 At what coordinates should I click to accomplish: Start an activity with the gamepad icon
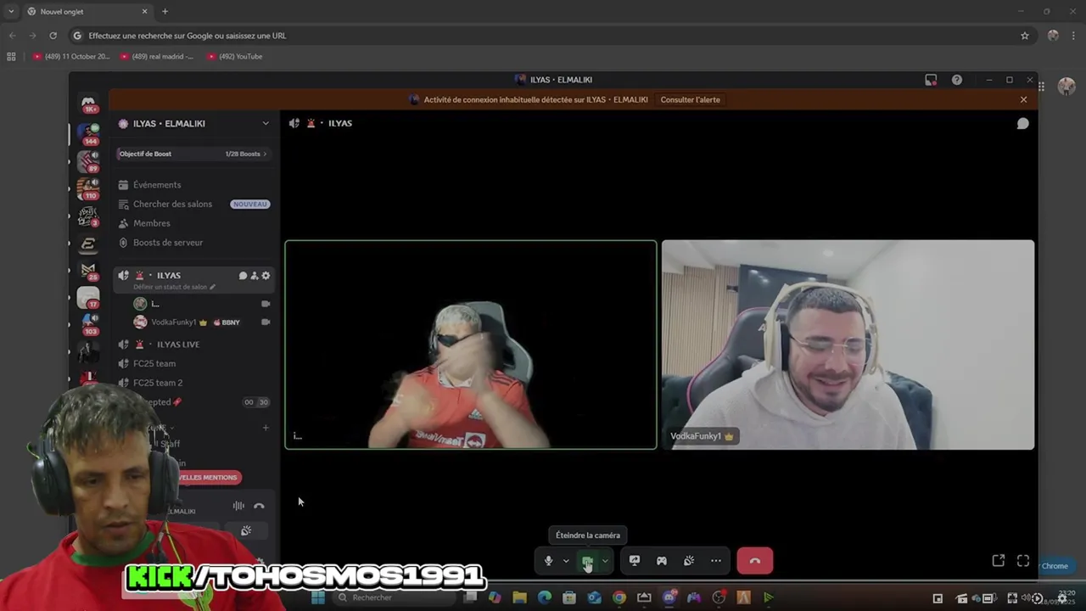(662, 561)
